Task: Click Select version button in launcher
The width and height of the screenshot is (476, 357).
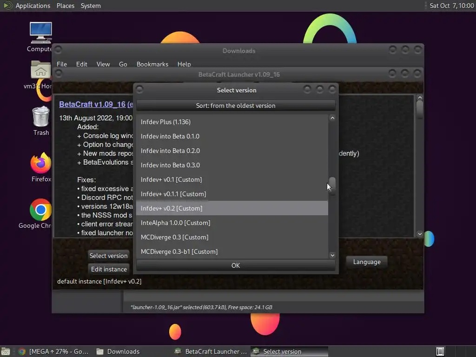Action: pos(108,256)
